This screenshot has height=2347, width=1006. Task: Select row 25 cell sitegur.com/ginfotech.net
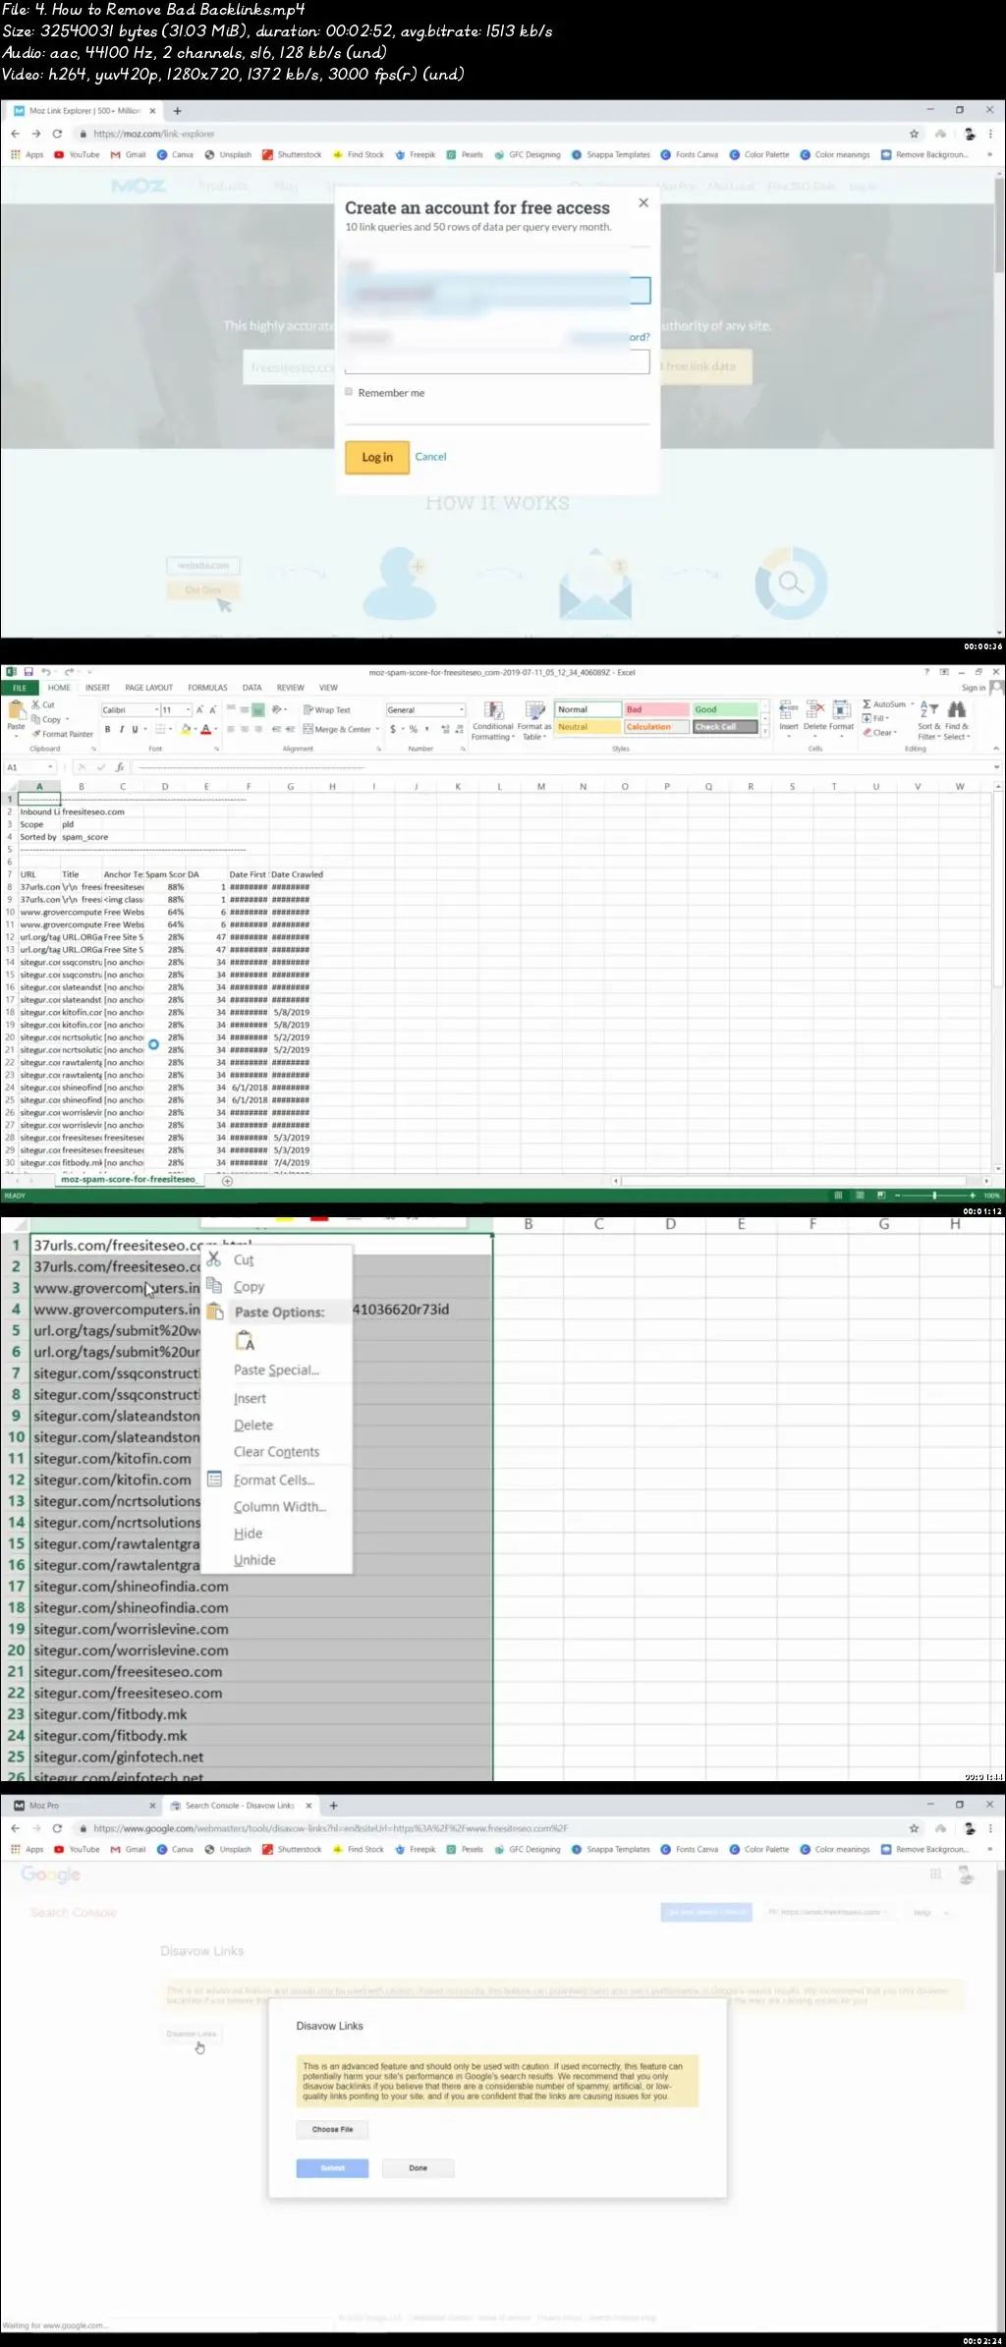tap(260, 1757)
